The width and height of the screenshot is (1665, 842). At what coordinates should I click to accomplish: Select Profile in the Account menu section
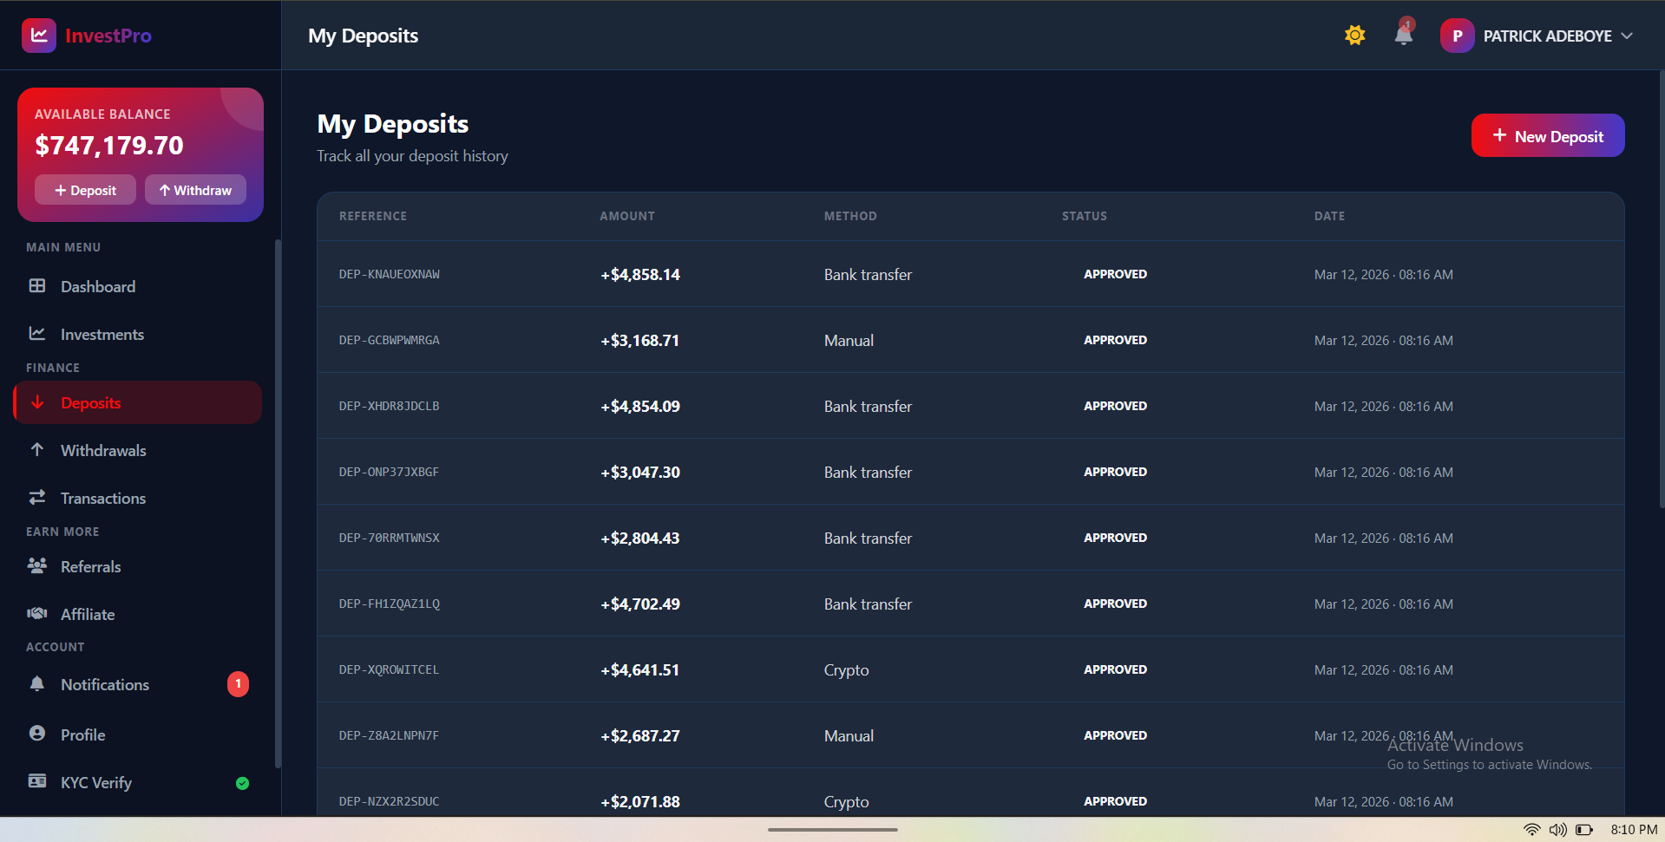click(82, 734)
